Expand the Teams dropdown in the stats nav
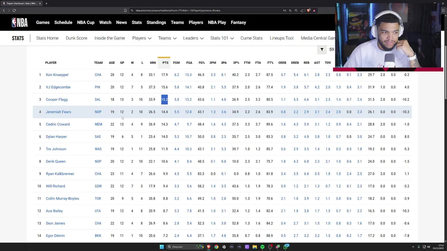 point(167,38)
